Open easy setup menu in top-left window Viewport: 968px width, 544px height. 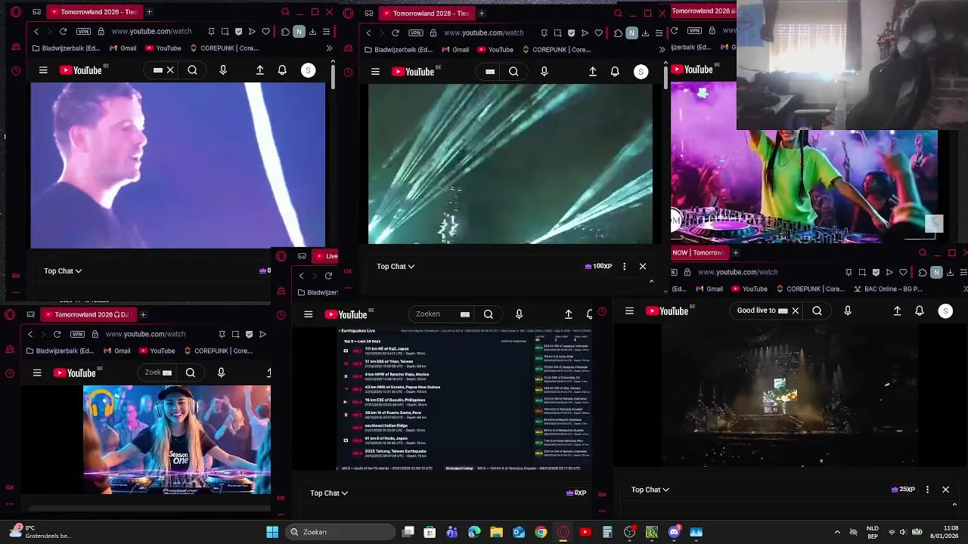326,32
